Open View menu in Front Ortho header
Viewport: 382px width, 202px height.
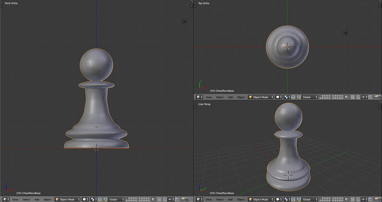coord(15,199)
